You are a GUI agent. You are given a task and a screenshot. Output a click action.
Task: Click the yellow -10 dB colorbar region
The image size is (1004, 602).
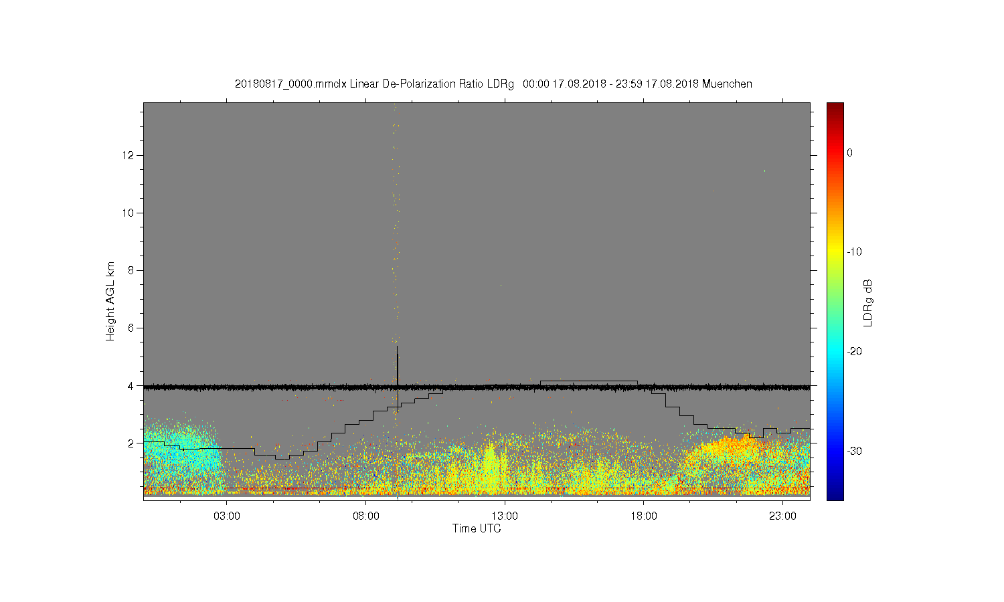click(835, 252)
